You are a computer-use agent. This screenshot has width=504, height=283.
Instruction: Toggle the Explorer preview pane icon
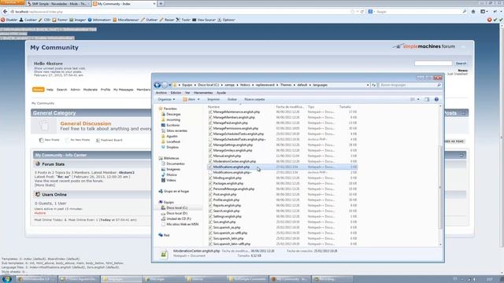pos(427,100)
